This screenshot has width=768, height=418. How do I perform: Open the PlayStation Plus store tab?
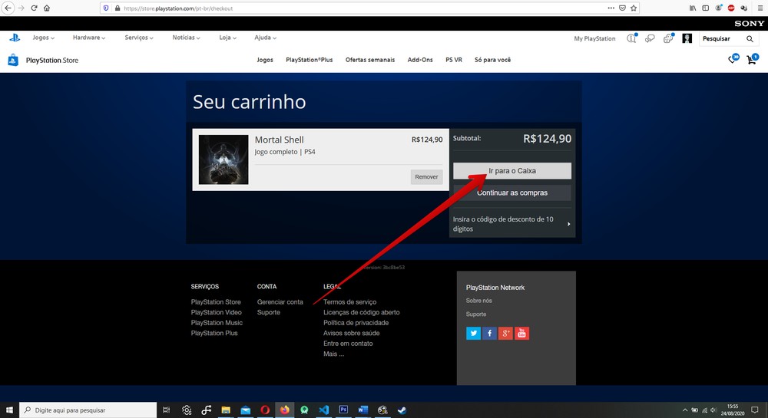309,60
